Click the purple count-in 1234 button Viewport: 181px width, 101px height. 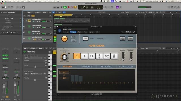pyautogui.click(x=117, y=7)
